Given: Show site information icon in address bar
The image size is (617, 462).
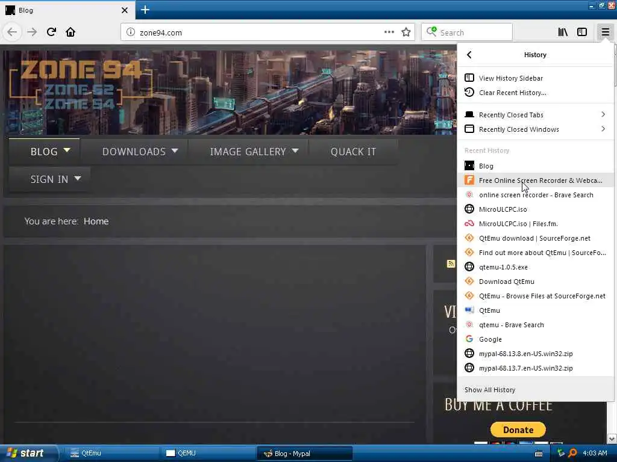Looking at the screenshot, I should click(131, 32).
